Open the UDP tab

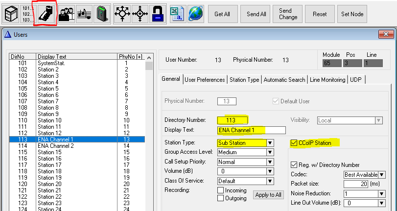tap(356, 80)
